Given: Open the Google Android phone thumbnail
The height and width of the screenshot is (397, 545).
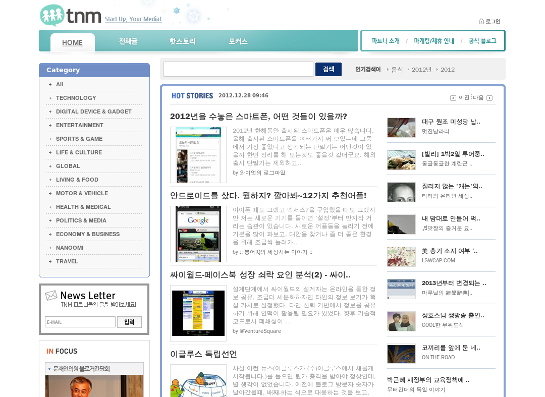Looking at the screenshot, I should click(198, 234).
